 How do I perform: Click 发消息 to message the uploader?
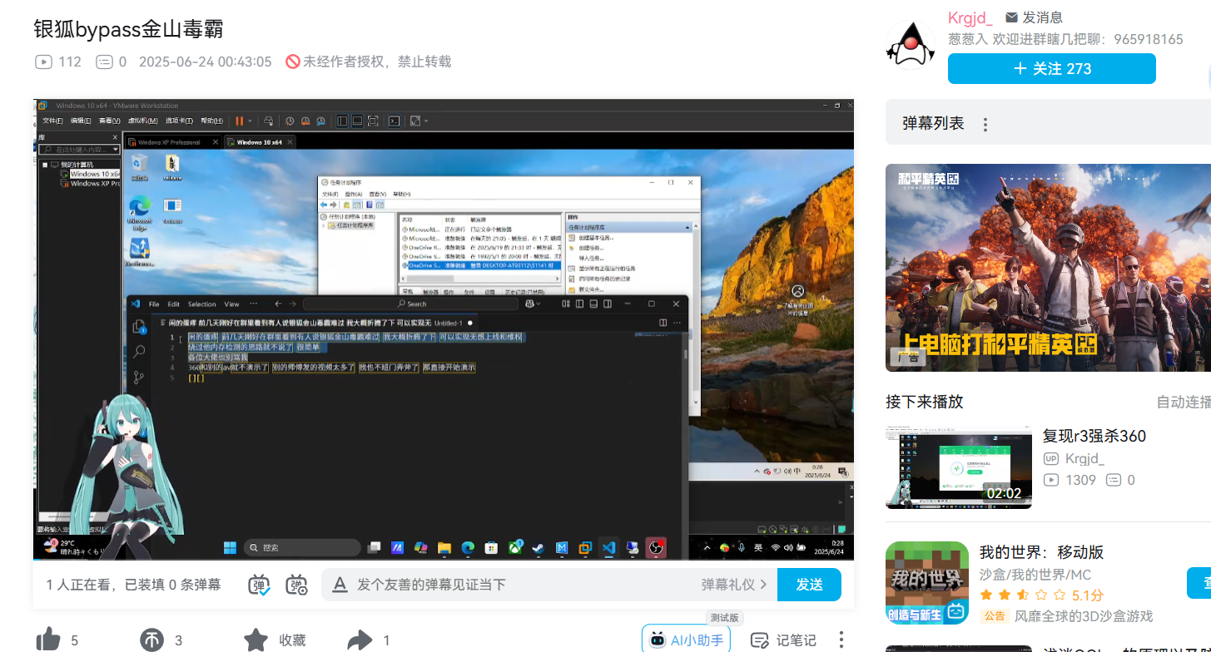pos(1036,17)
